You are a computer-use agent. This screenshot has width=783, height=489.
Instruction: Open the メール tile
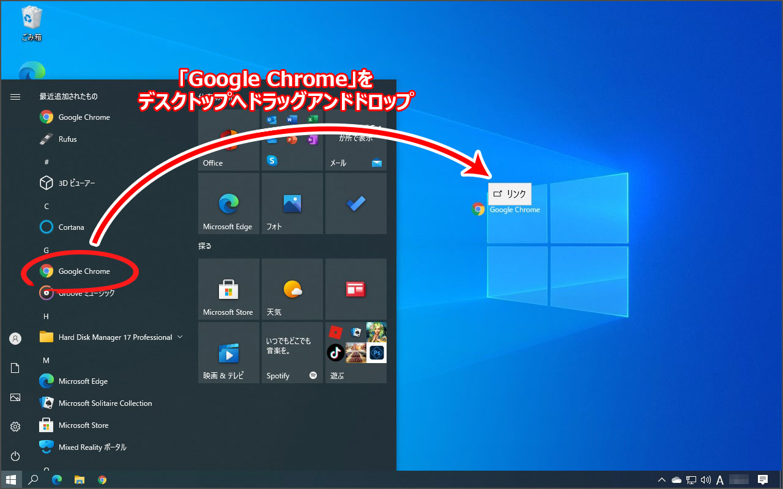click(x=356, y=140)
